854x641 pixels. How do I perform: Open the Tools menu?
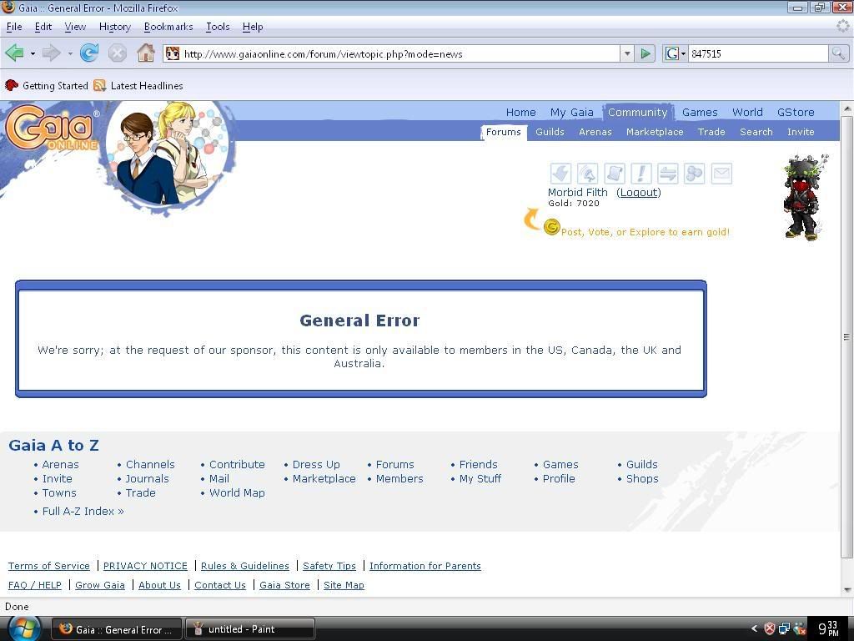[218, 27]
